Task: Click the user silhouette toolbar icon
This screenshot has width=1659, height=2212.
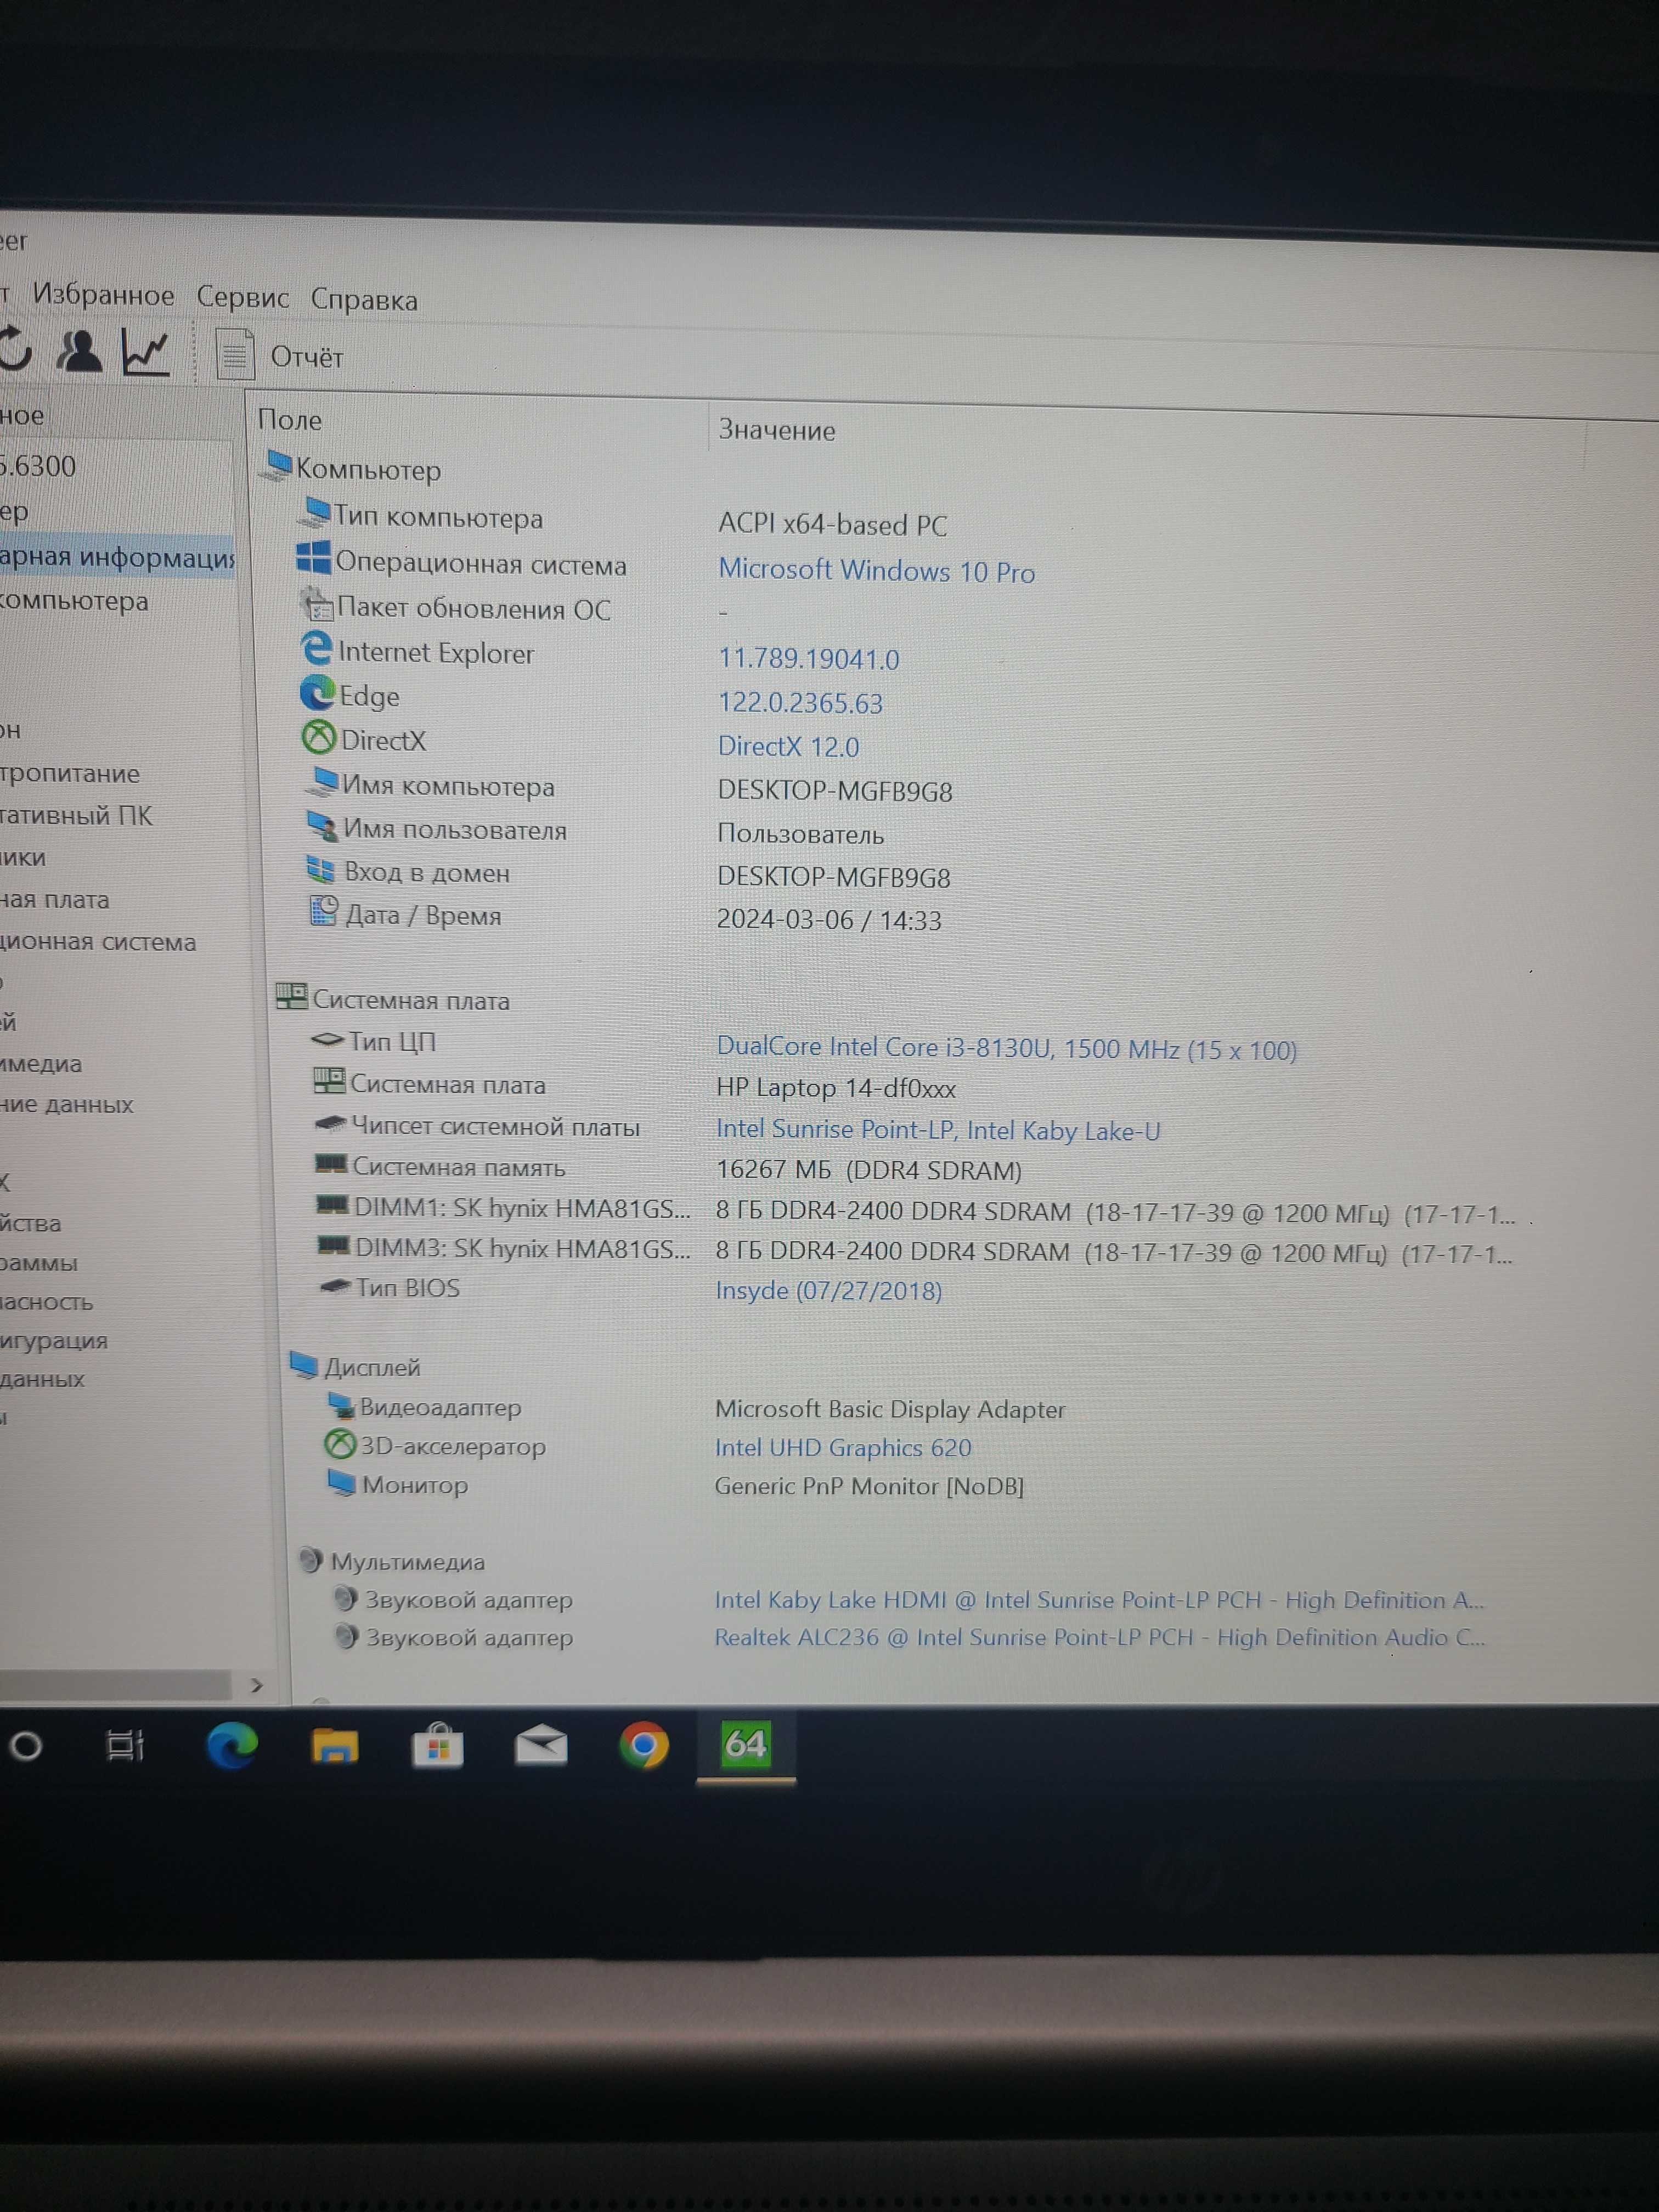Action: (79, 351)
